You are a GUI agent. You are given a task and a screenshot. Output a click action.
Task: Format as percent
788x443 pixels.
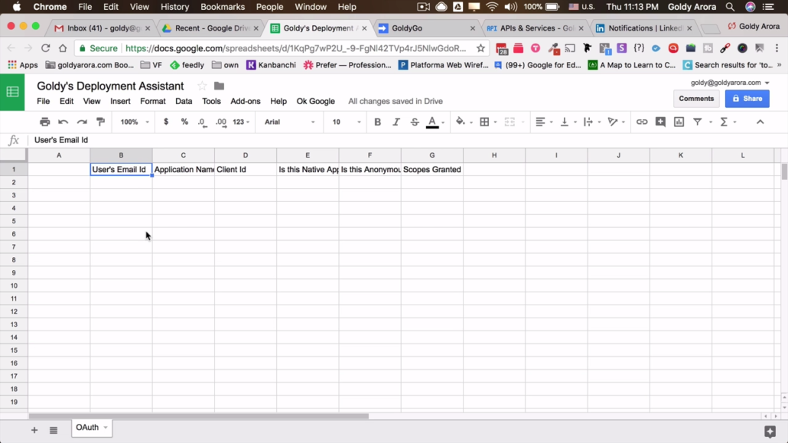(x=184, y=122)
